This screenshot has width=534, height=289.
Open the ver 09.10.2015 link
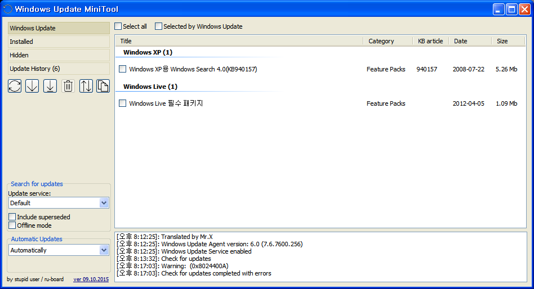[x=91, y=279]
